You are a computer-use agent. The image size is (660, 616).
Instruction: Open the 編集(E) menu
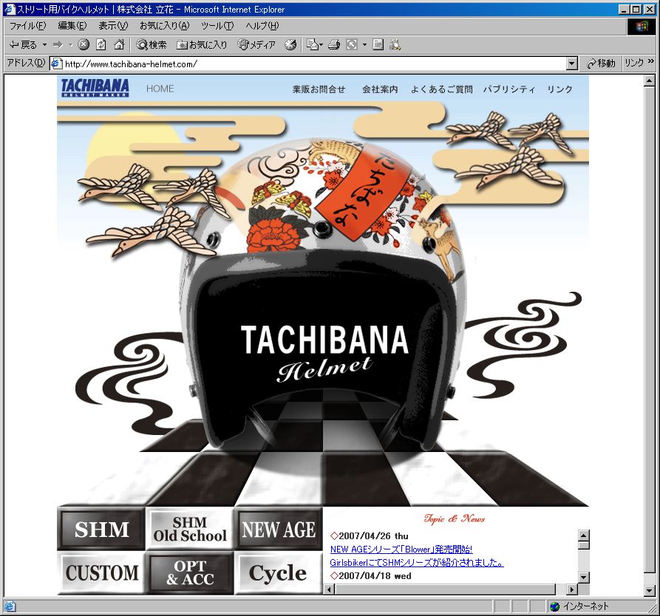(x=72, y=26)
